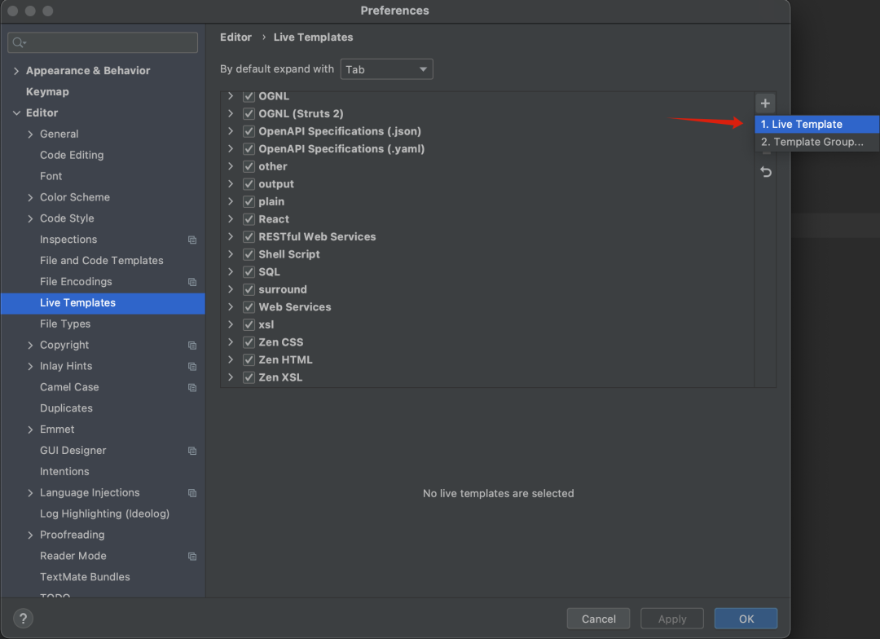The height and width of the screenshot is (639, 880).
Task: Select Live Templates in sidebar
Action: point(103,302)
